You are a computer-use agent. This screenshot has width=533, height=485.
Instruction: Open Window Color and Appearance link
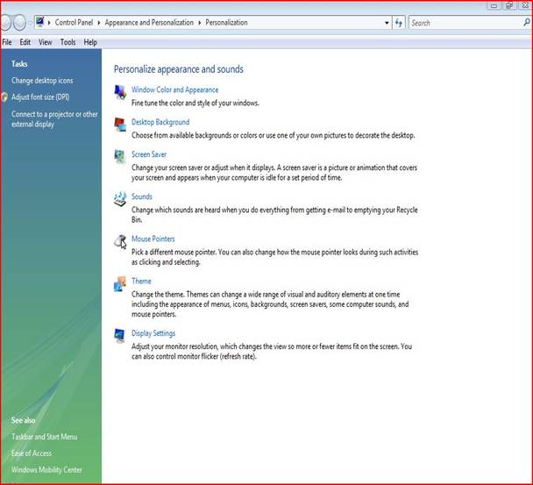[174, 89]
